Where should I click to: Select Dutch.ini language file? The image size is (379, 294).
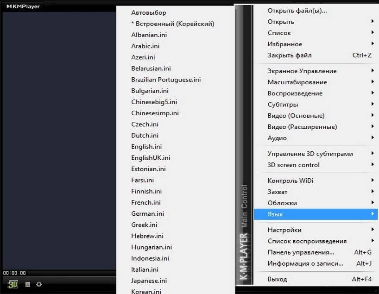click(x=176, y=135)
